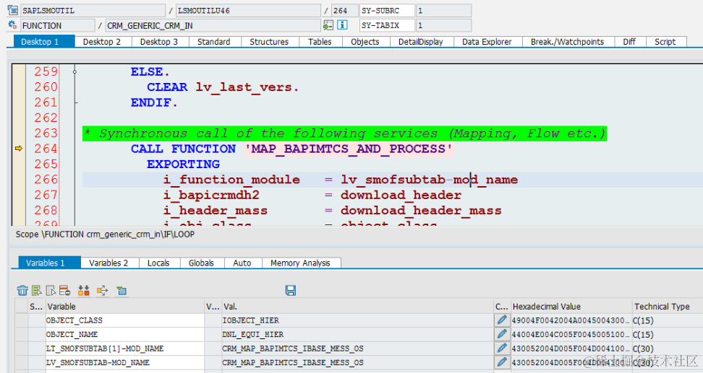Click the LT_SMOFSUBTAB[1]-MOD_NAME variable cell
This screenshot has height=373, width=703.
point(125,348)
